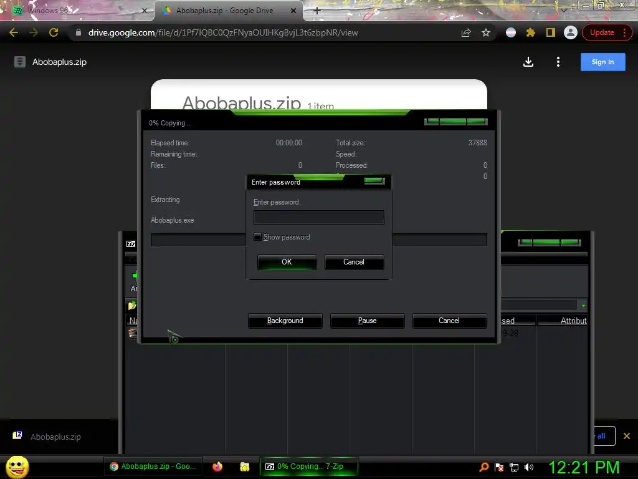This screenshot has width=638, height=479.
Task: Click the 12:21 PM clock
Action: [584, 467]
